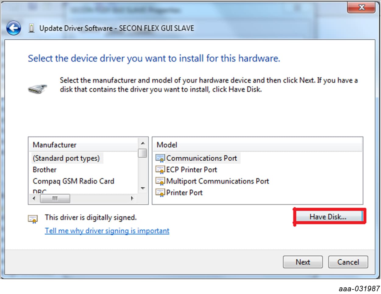
Task: Select Brother in the Manufacturer list
Action: (x=45, y=170)
